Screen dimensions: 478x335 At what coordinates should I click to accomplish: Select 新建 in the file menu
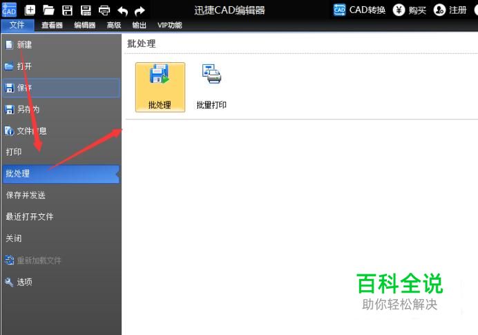tap(61, 45)
